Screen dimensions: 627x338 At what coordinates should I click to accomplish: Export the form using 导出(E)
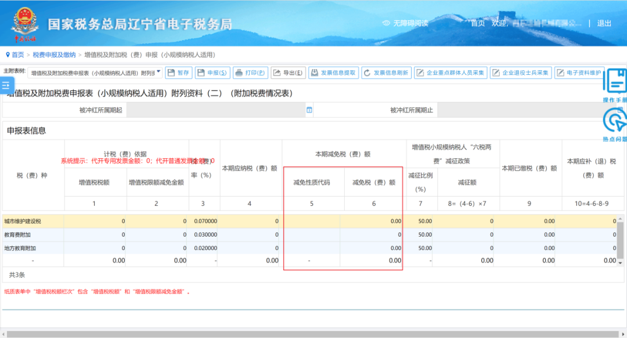point(289,72)
